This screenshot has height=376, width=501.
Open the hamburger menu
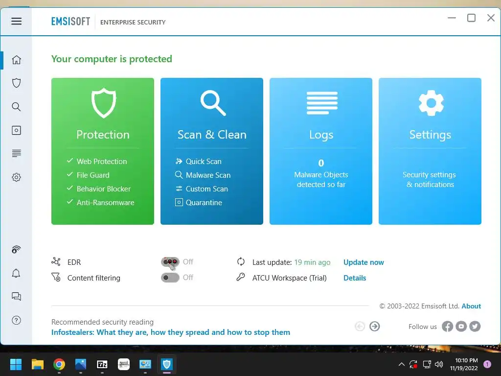pyautogui.click(x=16, y=21)
